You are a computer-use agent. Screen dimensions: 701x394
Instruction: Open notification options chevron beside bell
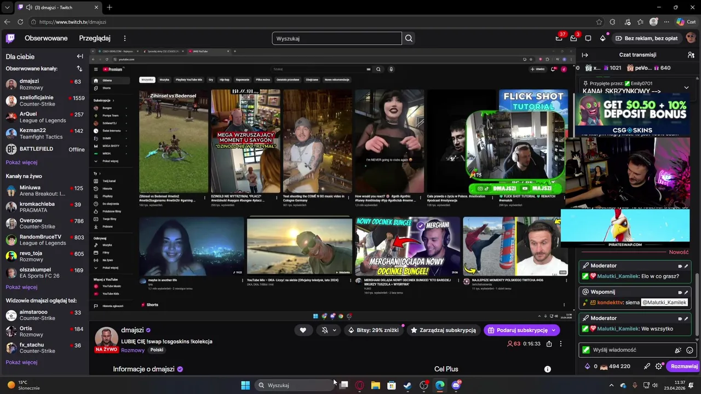335,330
